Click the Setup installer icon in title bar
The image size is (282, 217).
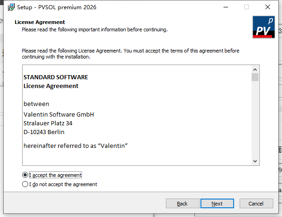click(8, 7)
